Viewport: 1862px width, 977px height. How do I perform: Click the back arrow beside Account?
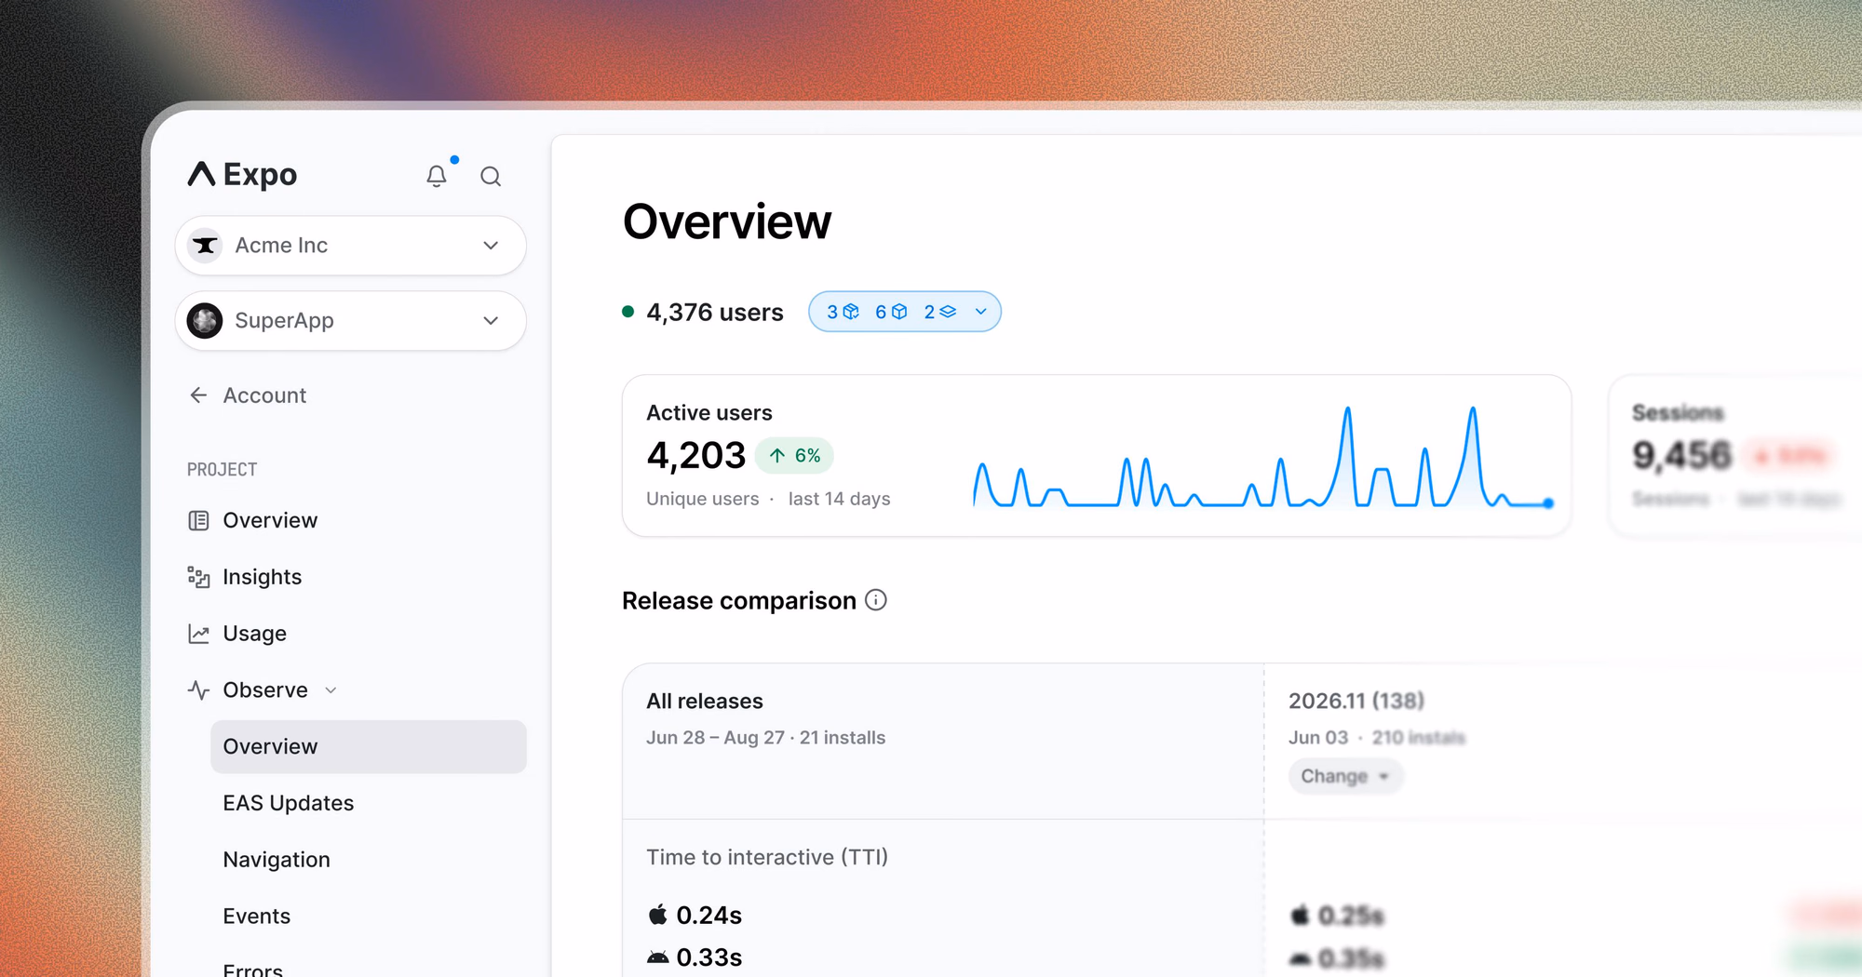pos(198,395)
